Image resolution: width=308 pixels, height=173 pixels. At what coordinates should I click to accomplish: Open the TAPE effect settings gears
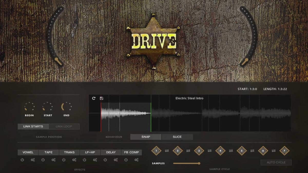click(53, 160)
